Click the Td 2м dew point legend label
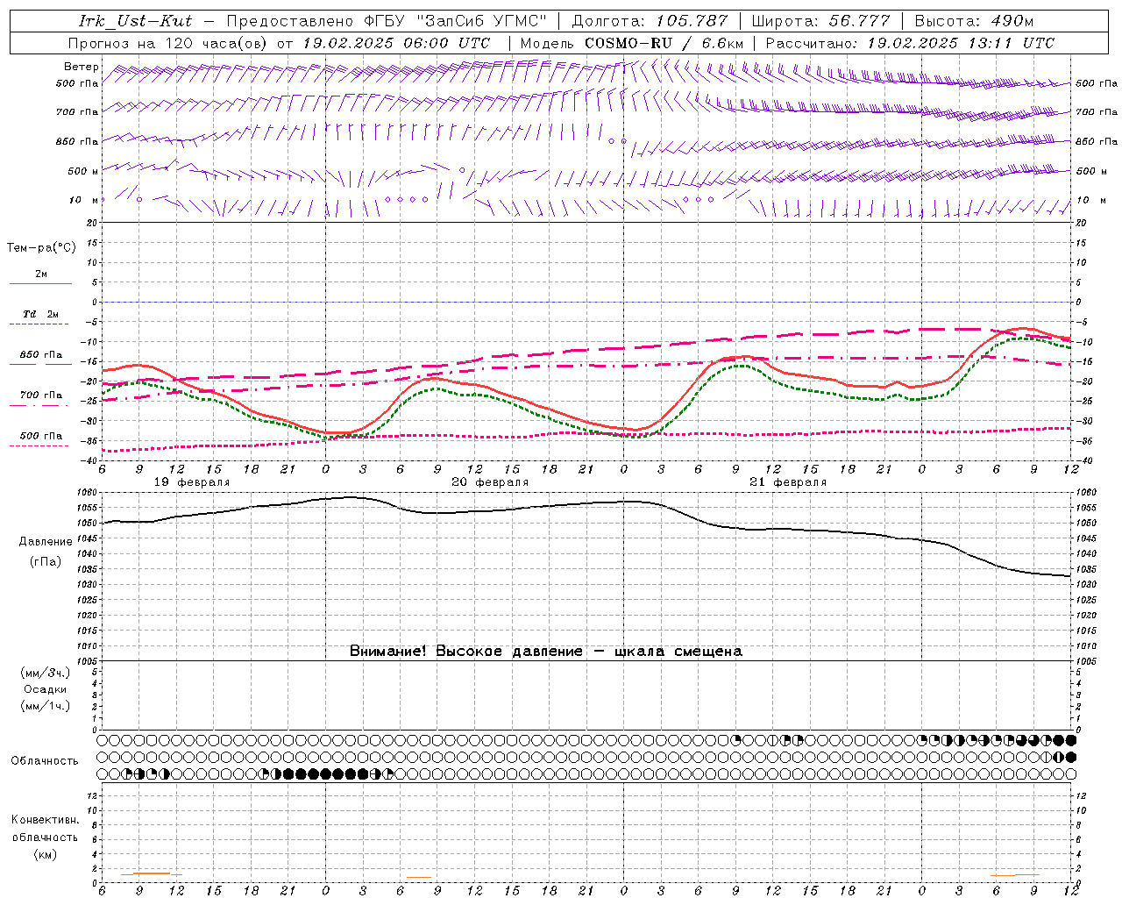Screen dimensions: 1122x898 click(40, 314)
